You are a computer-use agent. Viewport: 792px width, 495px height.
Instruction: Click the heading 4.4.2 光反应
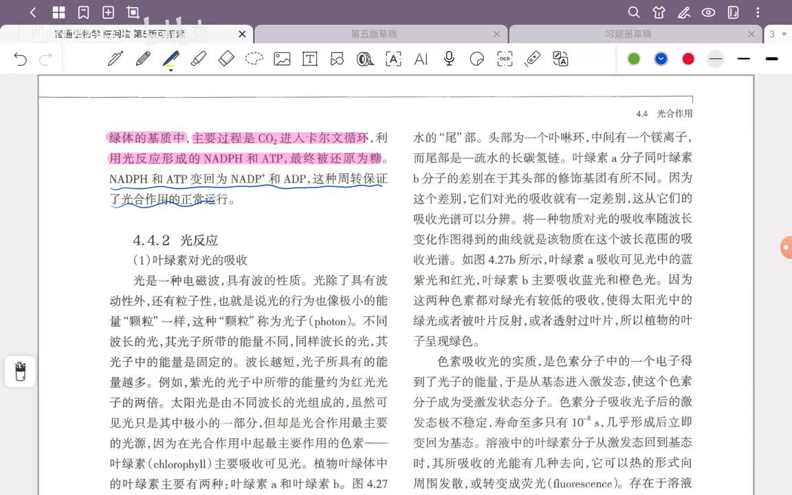(175, 240)
